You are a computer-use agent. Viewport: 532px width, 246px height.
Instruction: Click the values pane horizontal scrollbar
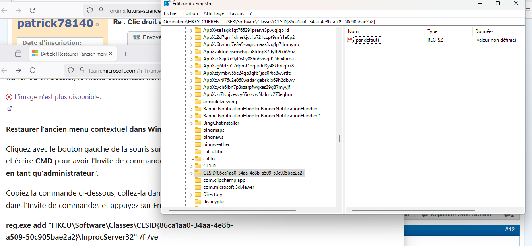tap(414, 210)
